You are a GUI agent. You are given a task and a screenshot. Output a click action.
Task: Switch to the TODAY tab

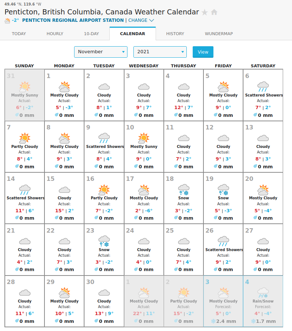pos(19,34)
